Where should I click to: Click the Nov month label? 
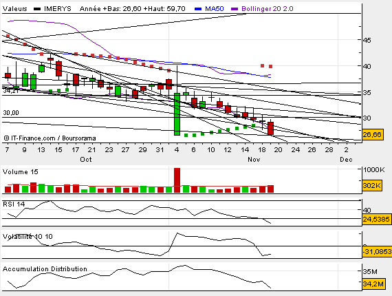(x=254, y=160)
